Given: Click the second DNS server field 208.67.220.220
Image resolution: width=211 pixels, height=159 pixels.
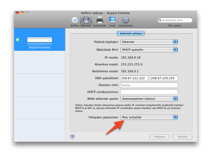Looking at the screenshot, I should pyautogui.click(x=164, y=78).
